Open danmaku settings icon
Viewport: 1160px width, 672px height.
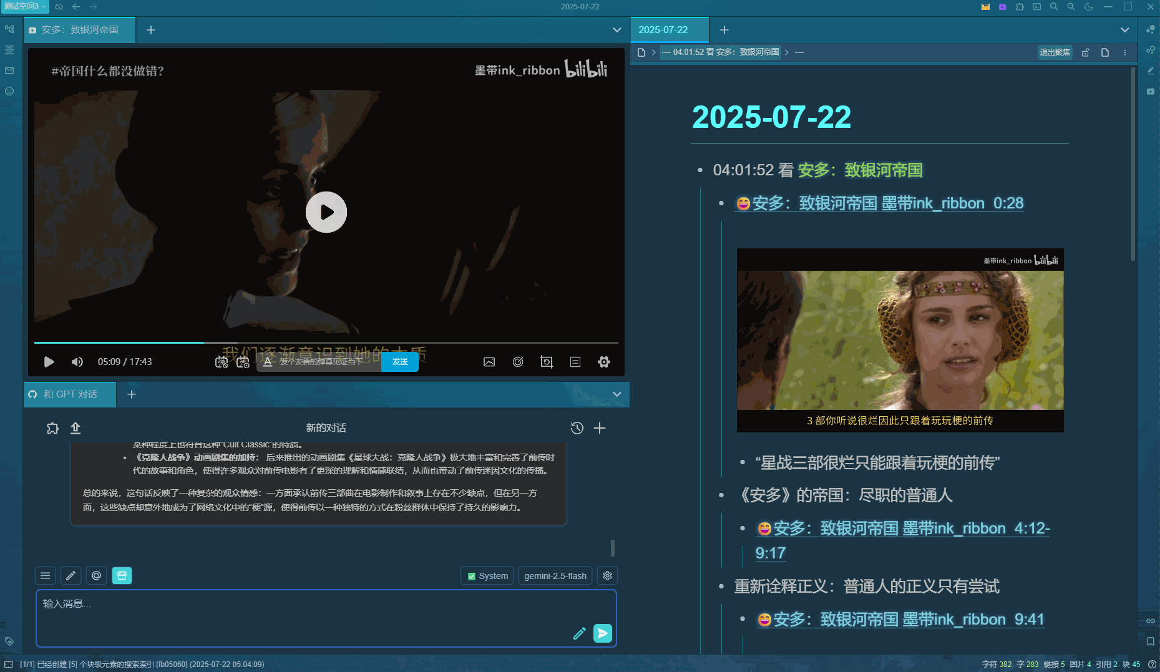click(x=243, y=362)
